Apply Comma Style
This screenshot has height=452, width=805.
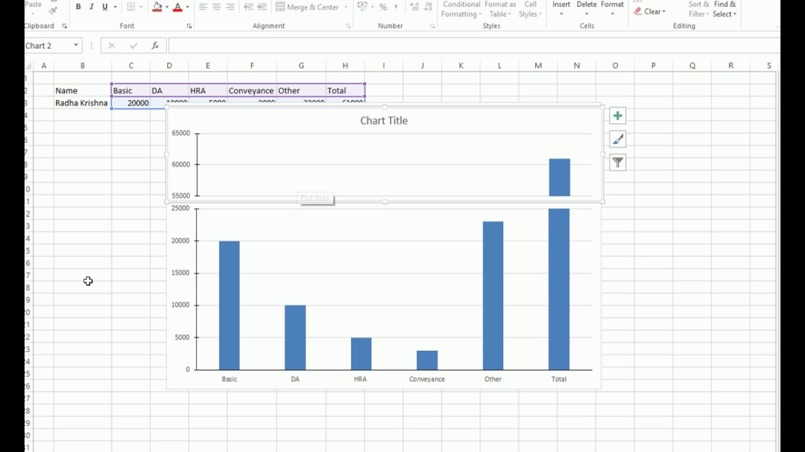[x=396, y=7]
